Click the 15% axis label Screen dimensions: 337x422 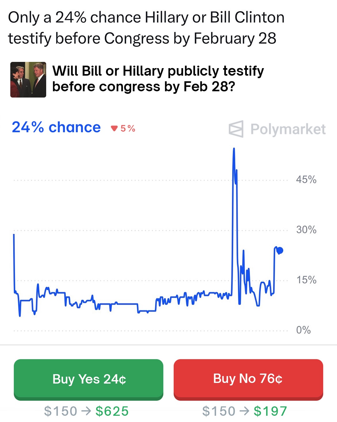point(306,280)
